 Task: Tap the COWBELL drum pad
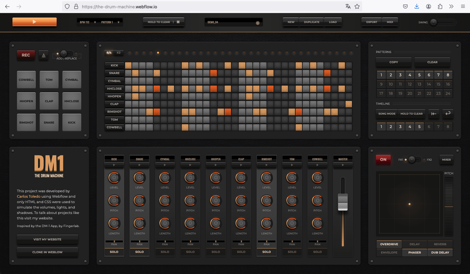[x=27, y=80]
